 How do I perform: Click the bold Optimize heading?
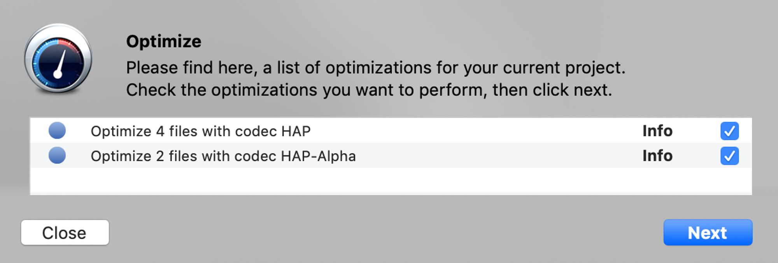(x=164, y=42)
